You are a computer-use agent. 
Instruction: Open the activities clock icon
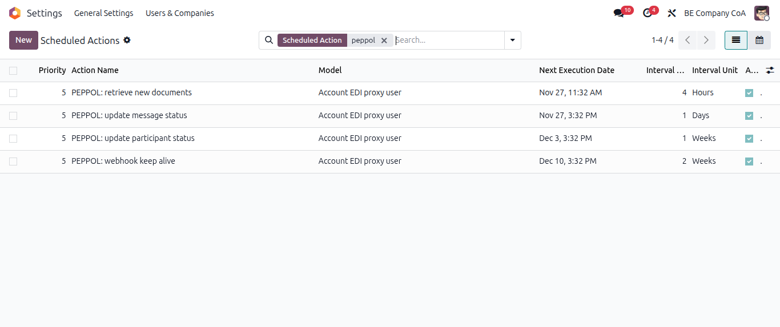coord(647,13)
